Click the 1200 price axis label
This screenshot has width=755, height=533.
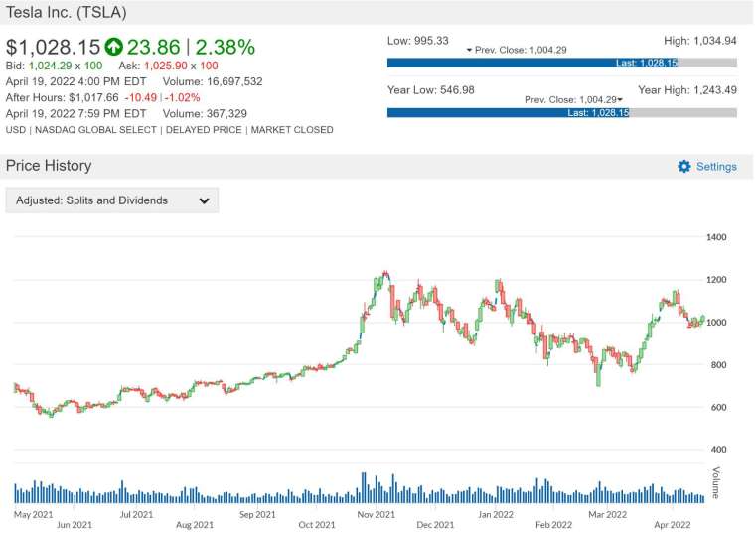point(716,280)
